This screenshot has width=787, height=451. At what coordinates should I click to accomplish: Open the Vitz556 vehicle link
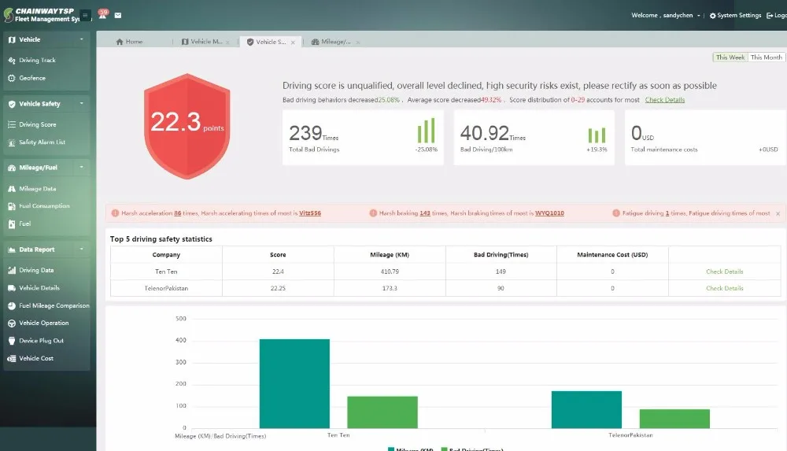point(309,213)
